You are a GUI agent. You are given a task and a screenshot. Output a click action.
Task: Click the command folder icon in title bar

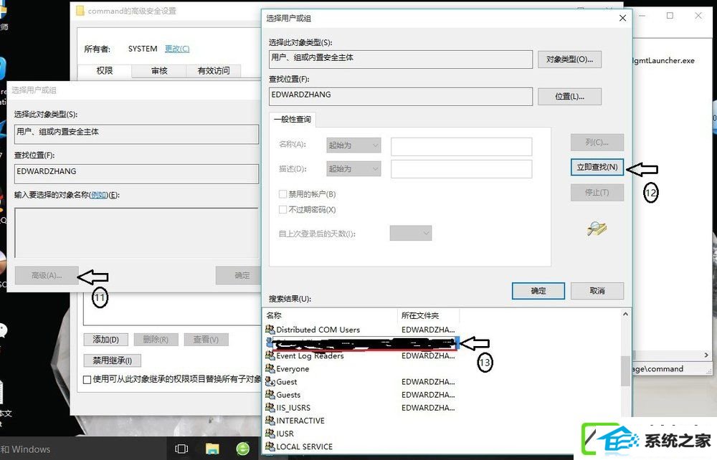pos(80,11)
